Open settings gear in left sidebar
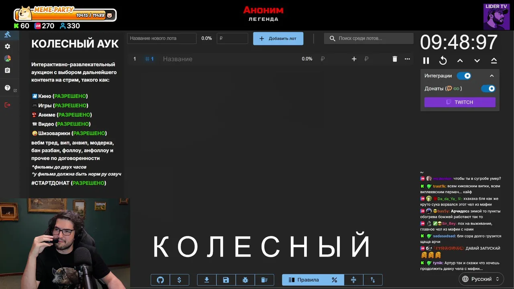Viewport: 514px width, 289px height. pyautogui.click(x=7, y=47)
